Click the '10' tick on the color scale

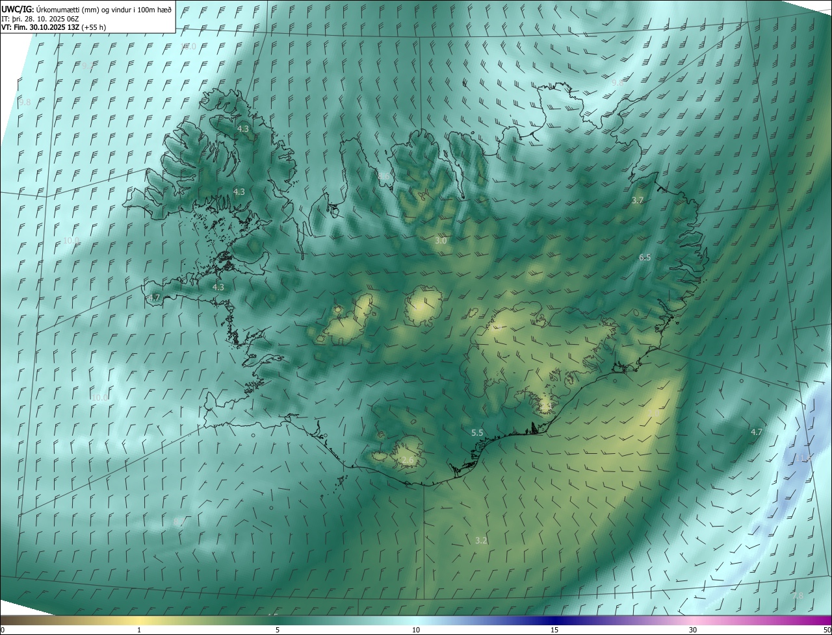coord(416,630)
